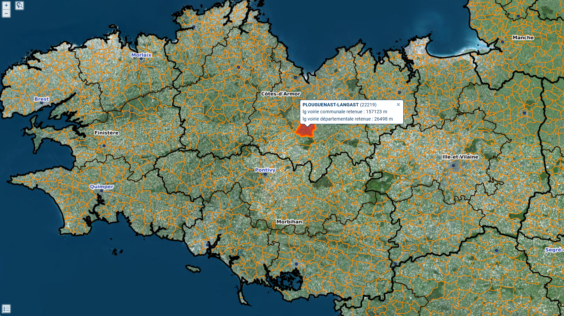Select the Pontivy city label
564x316 pixels.
click(265, 170)
